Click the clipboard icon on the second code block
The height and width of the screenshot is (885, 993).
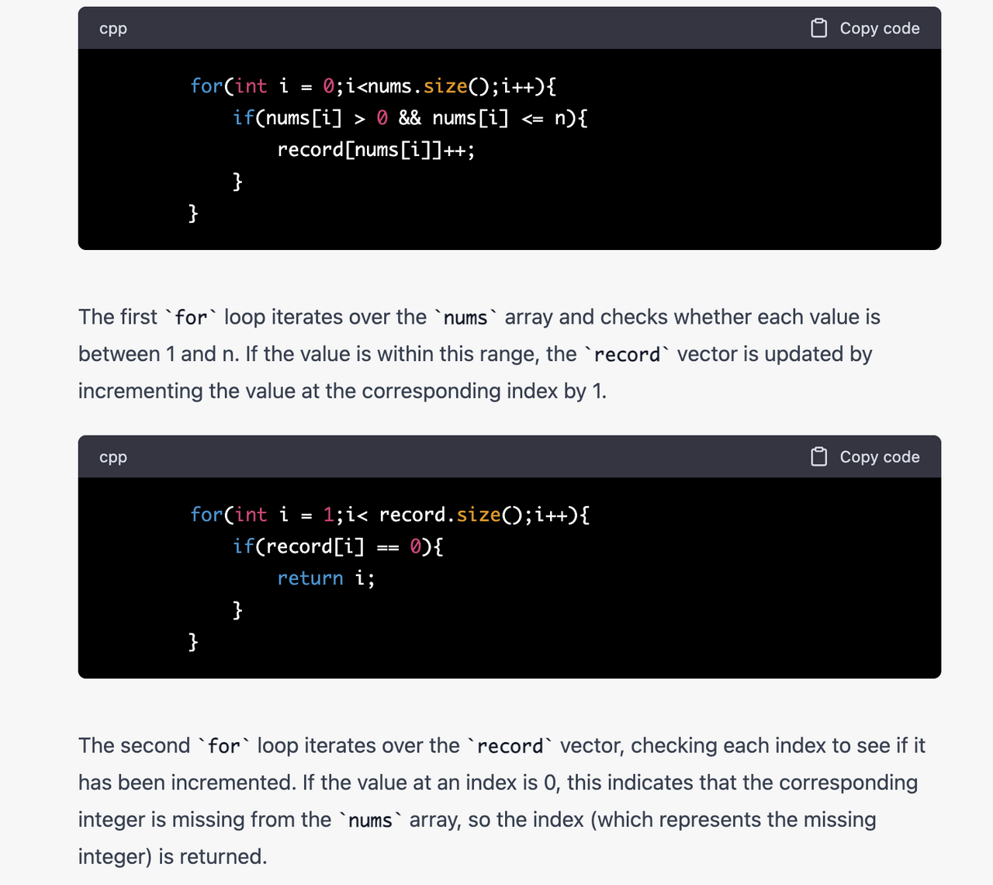818,457
